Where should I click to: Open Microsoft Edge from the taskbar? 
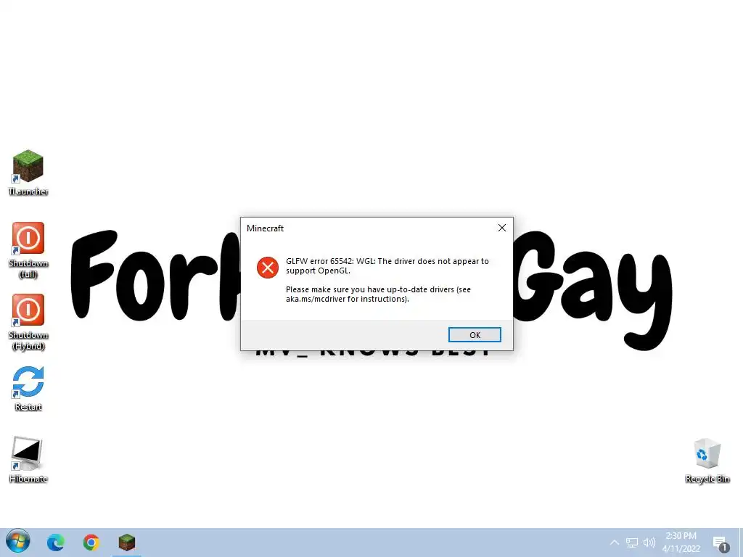(55, 542)
